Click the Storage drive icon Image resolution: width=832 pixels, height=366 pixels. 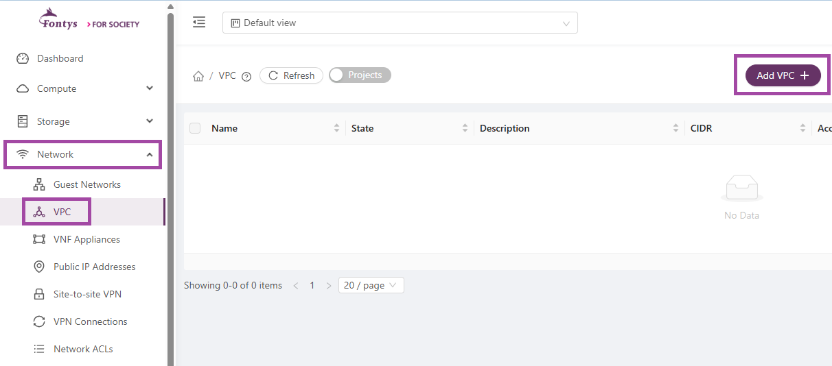23,121
